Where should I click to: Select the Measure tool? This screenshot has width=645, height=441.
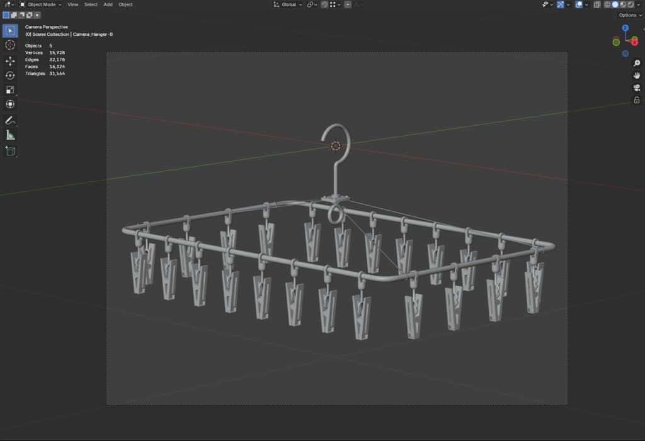tap(10, 135)
